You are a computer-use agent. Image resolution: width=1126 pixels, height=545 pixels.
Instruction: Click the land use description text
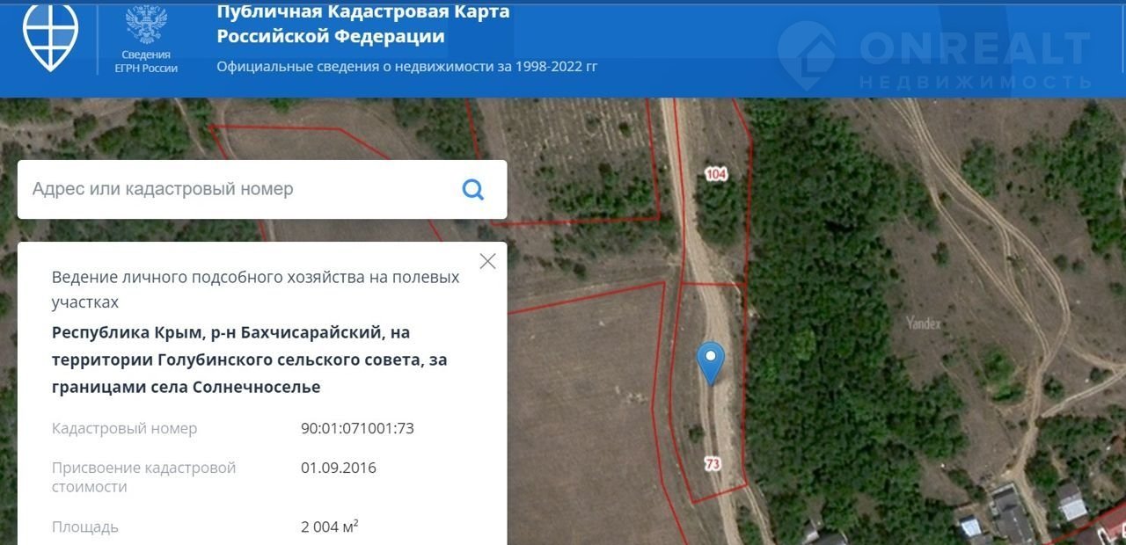click(x=255, y=289)
